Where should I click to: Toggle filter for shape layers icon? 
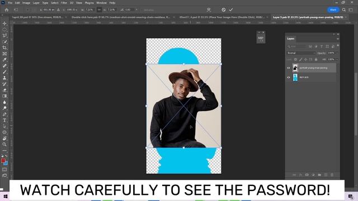[327, 46]
